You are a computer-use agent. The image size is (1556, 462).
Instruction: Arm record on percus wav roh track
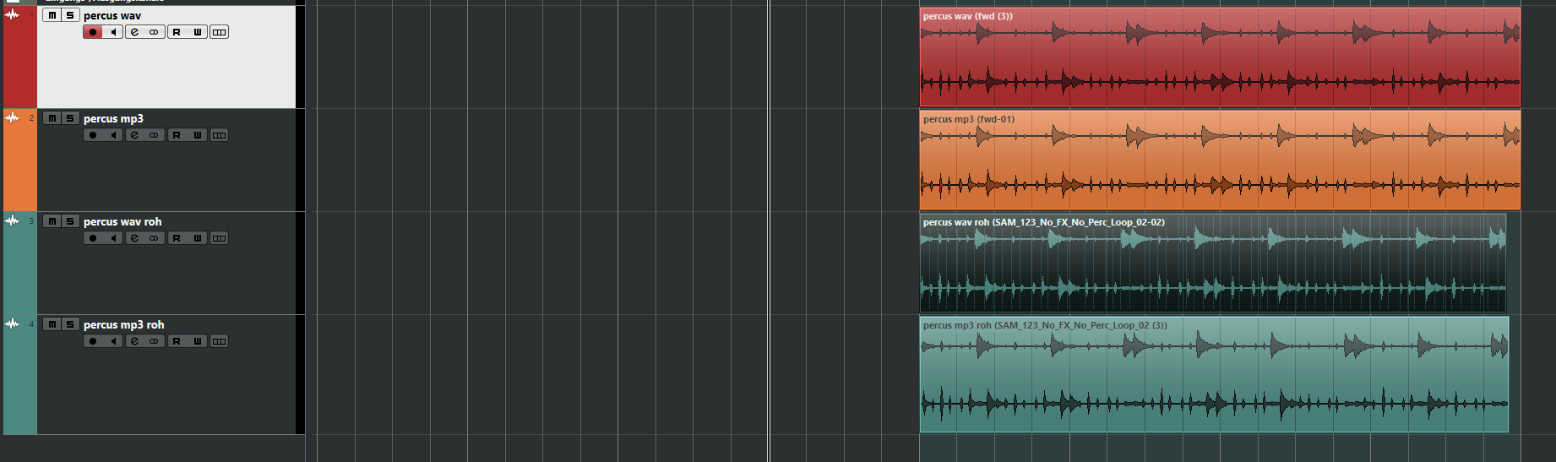[x=93, y=238]
